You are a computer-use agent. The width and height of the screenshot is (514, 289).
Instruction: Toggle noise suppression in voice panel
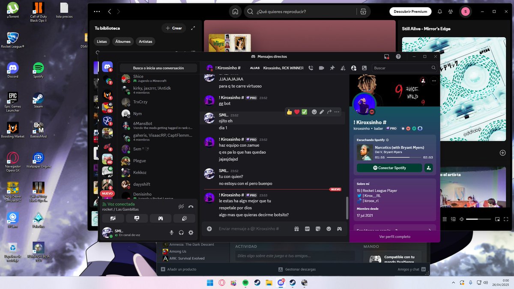click(x=181, y=206)
